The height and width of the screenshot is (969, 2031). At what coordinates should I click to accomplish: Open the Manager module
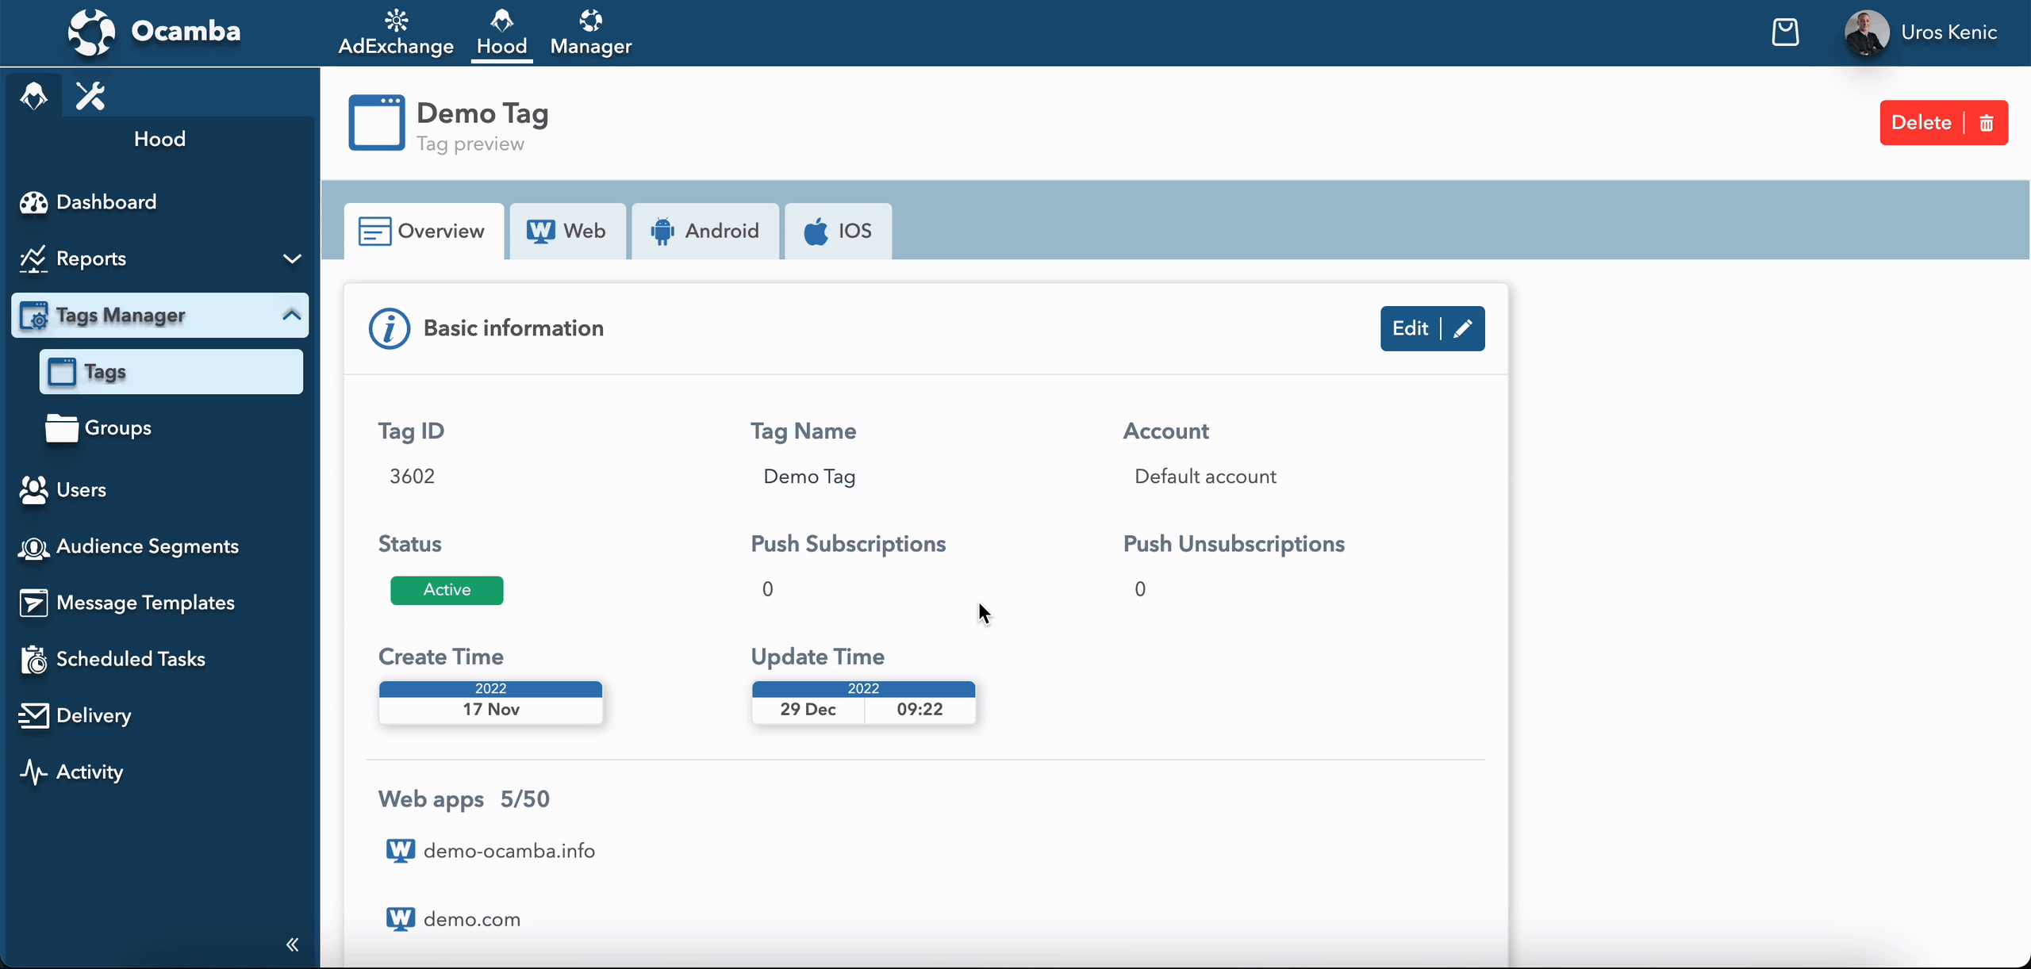pos(591,33)
